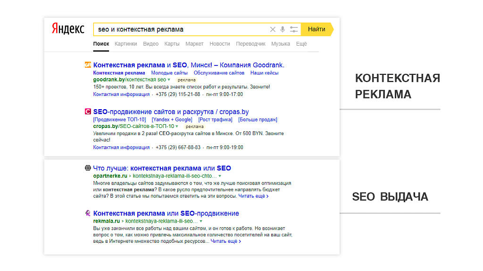This screenshot has width=483, height=271.
Task: Switch to the Картинки tab
Action: [x=125, y=44]
